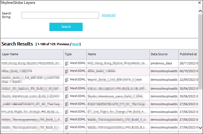The image size is (203, 134).
Task: Click the vertical scrollbar thumb
Action: click(200, 51)
